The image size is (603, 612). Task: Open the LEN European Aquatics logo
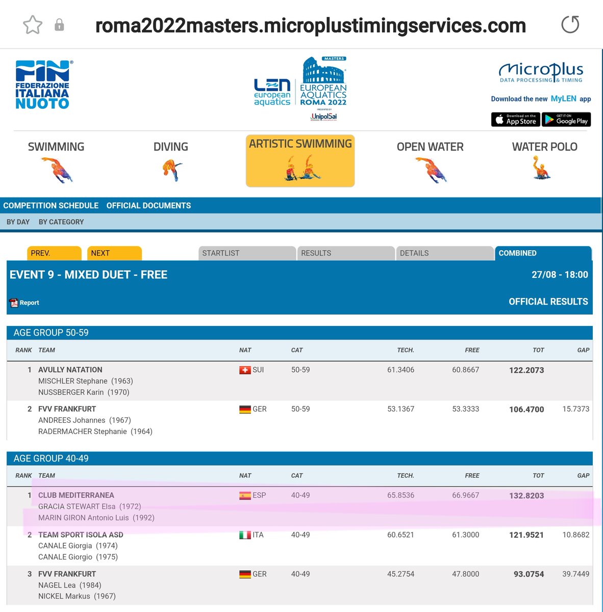(x=272, y=92)
